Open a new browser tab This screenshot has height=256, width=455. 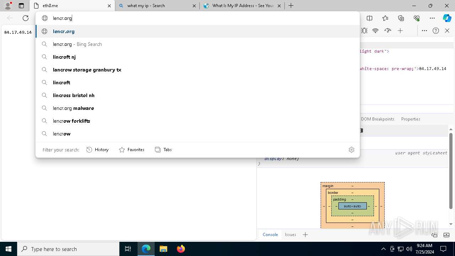[291, 6]
